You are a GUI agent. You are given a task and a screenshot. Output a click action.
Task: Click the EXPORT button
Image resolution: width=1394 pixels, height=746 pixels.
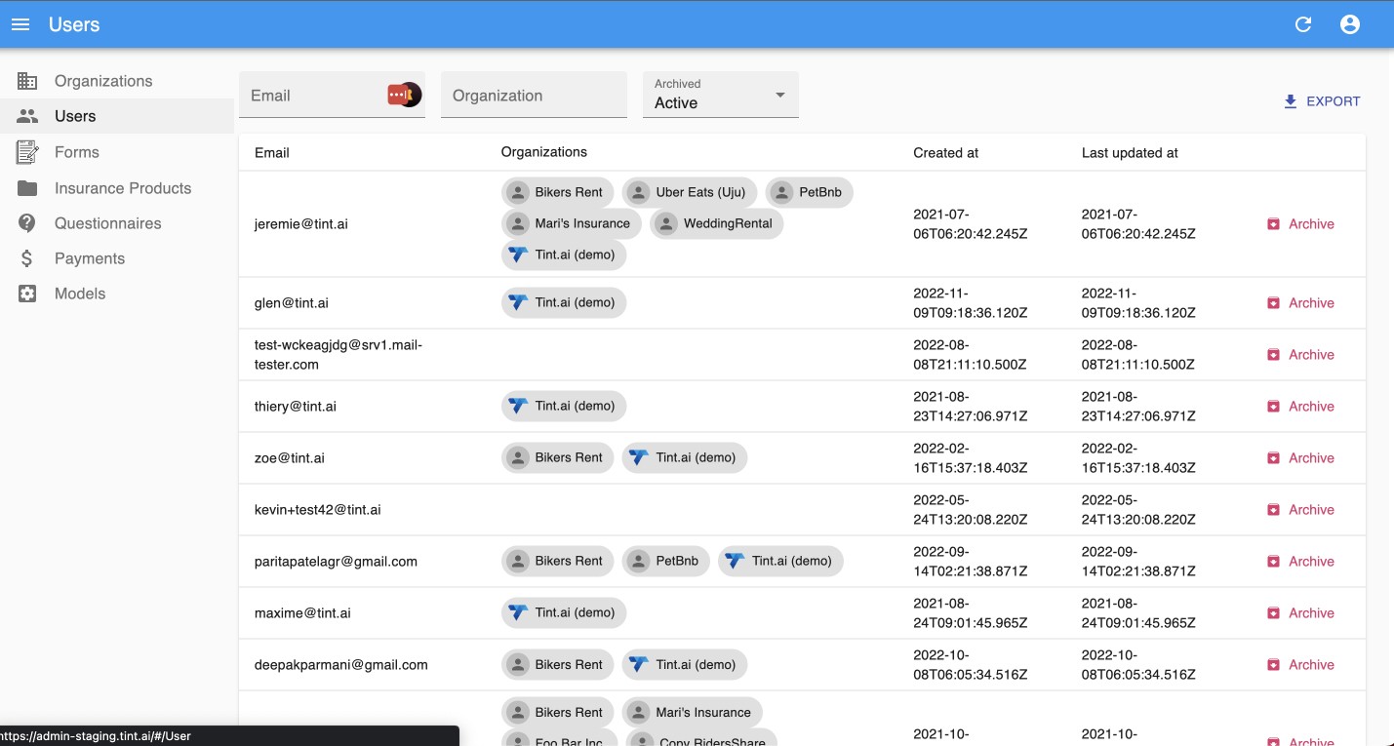(x=1321, y=101)
